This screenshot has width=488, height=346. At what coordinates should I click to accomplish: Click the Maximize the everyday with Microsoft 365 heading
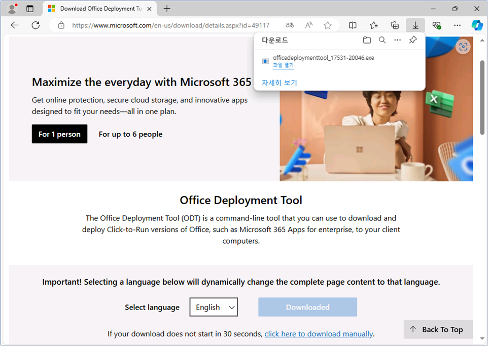pos(142,82)
